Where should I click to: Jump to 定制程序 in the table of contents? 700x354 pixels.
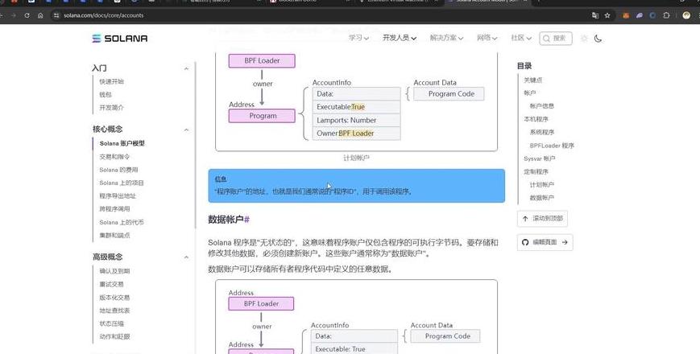(536, 171)
